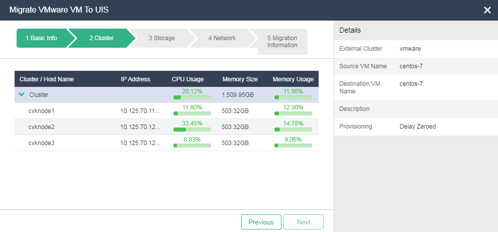Jump to the Network step
Viewport: 498px width, 232px height.
(222, 38)
